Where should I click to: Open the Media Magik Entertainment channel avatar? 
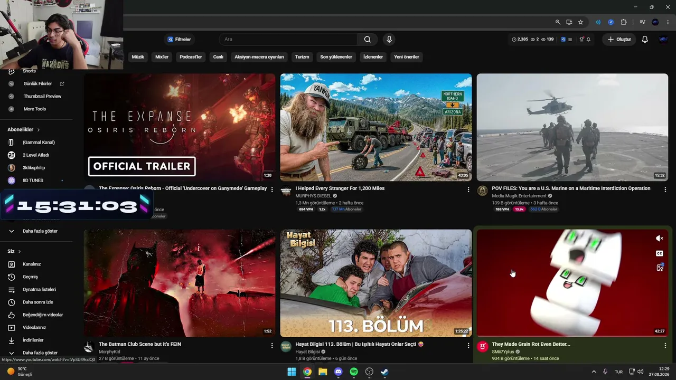coord(482,191)
